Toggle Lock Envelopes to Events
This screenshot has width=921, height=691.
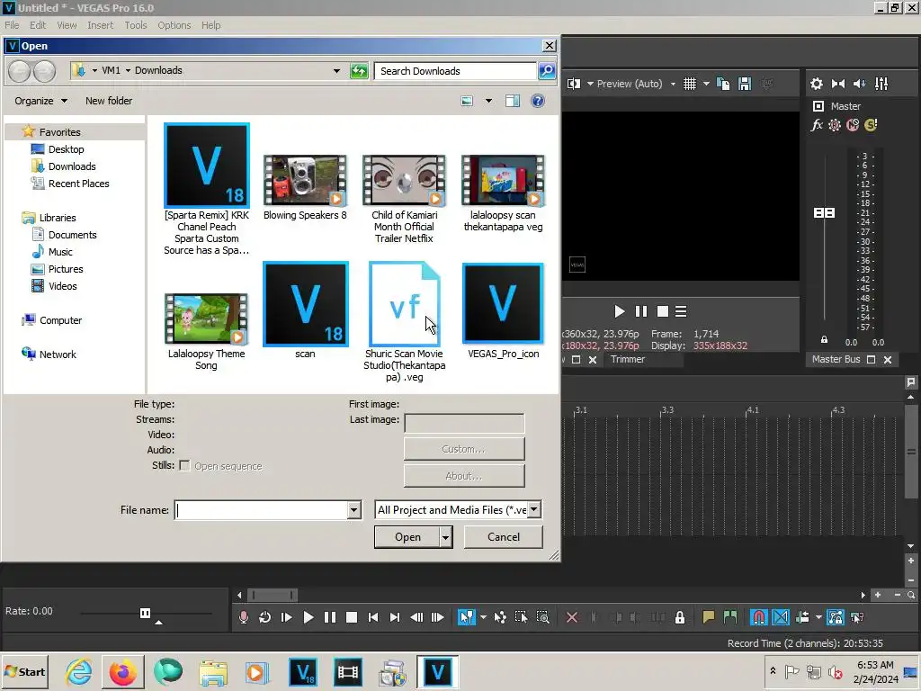(x=836, y=617)
